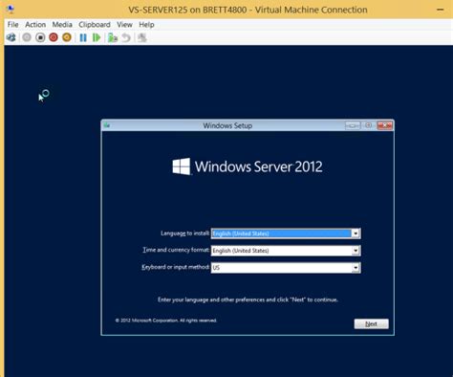Click the Virtual Machine Connection window icon
The width and height of the screenshot is (453, 377).
(11, 10)
